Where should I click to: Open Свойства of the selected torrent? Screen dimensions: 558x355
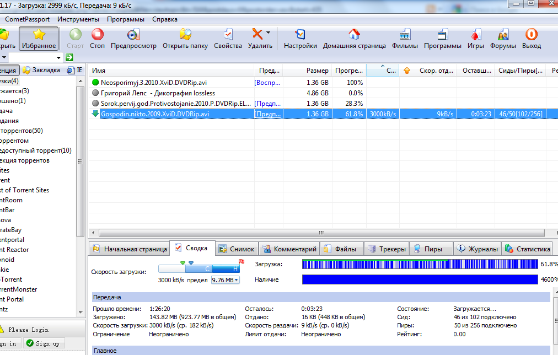click(228, 39)
